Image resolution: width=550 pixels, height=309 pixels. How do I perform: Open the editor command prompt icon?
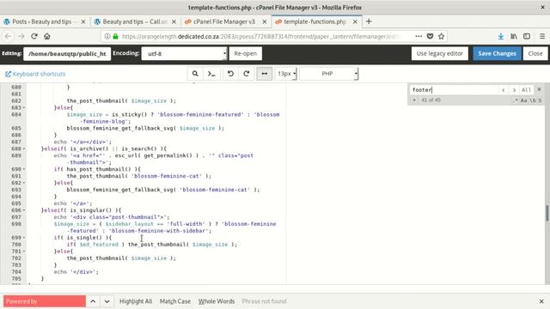pyautogui.click(x=211, y=74)
